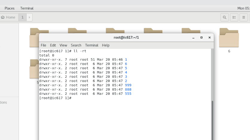This screenshot has height=140, width=250.
Task: Open the Terminal menu in top panel
Action: (x=27, y=8)
